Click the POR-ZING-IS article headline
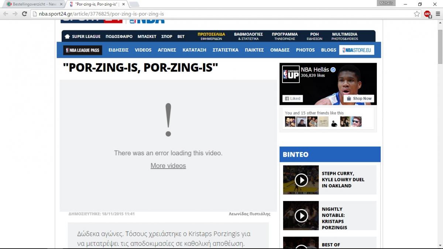 [140, 68]
